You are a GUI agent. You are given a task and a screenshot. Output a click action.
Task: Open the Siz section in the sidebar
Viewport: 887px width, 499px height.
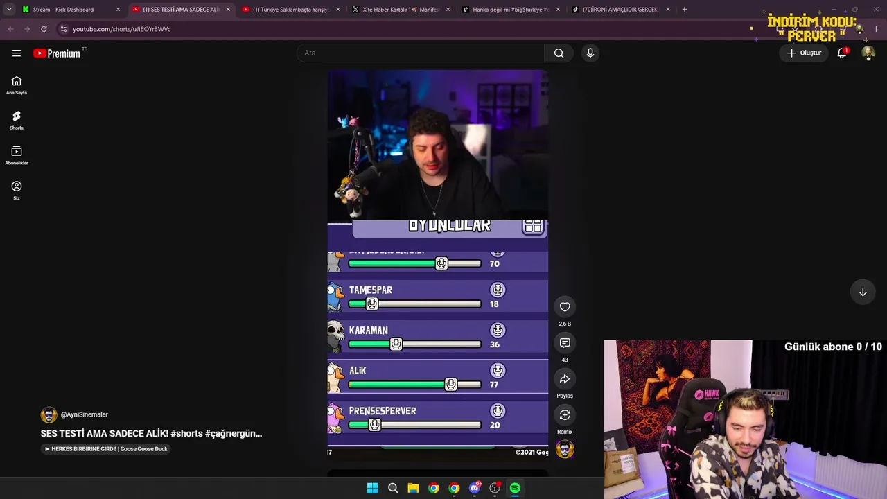(x=17, y=191)
